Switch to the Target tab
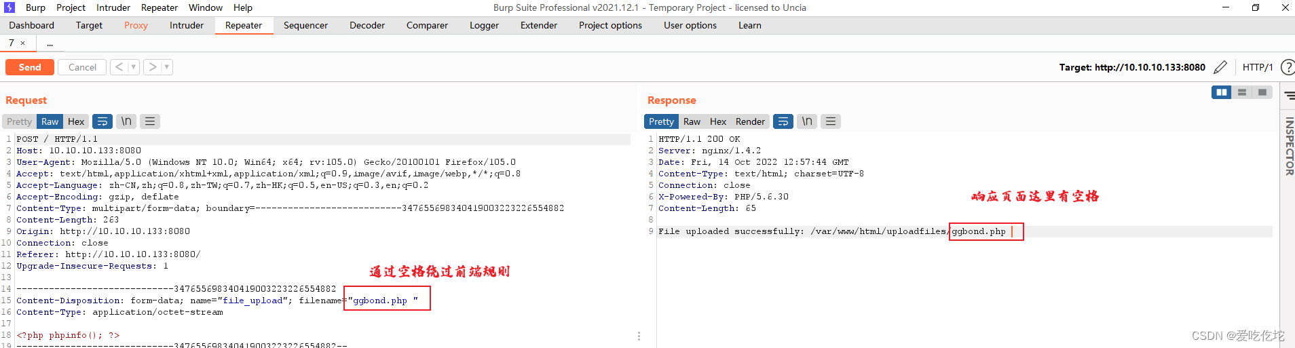The height and width of the screenshot is (348, 1295). tap(89, 25)
